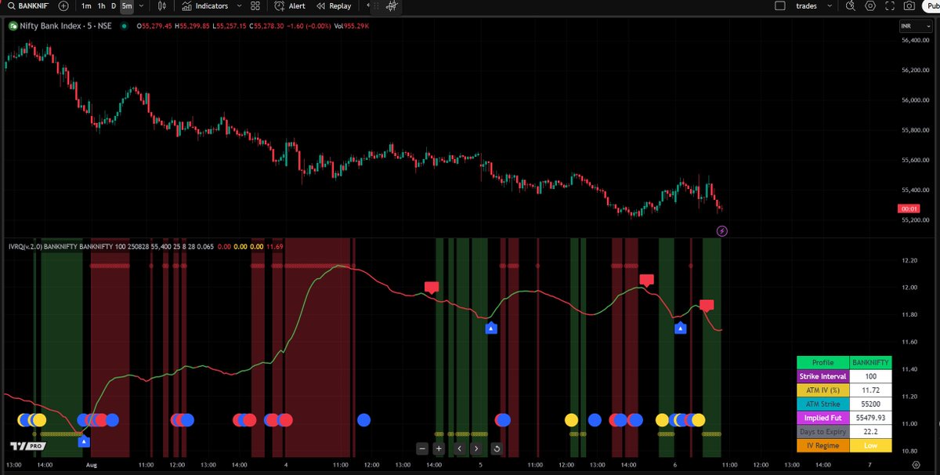Click the BANKNIFTY profile value cell
The height and width of the screenshot is (475, 940).
coord(870,363)
